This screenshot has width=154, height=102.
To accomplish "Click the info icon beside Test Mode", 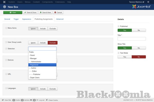I will 119,53.
